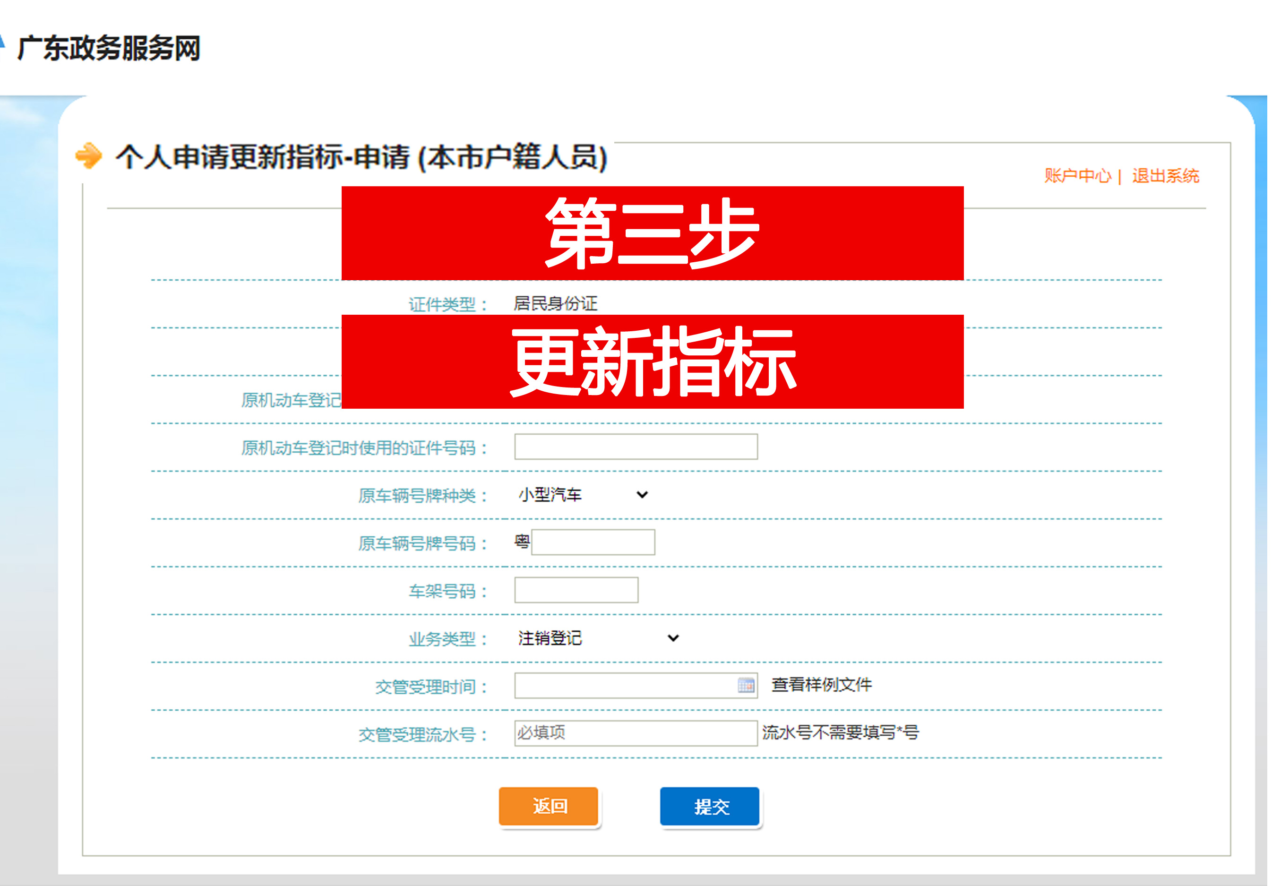Expand the 业务类型 dropdown showing 注销登记

click(x=598, y=638)
